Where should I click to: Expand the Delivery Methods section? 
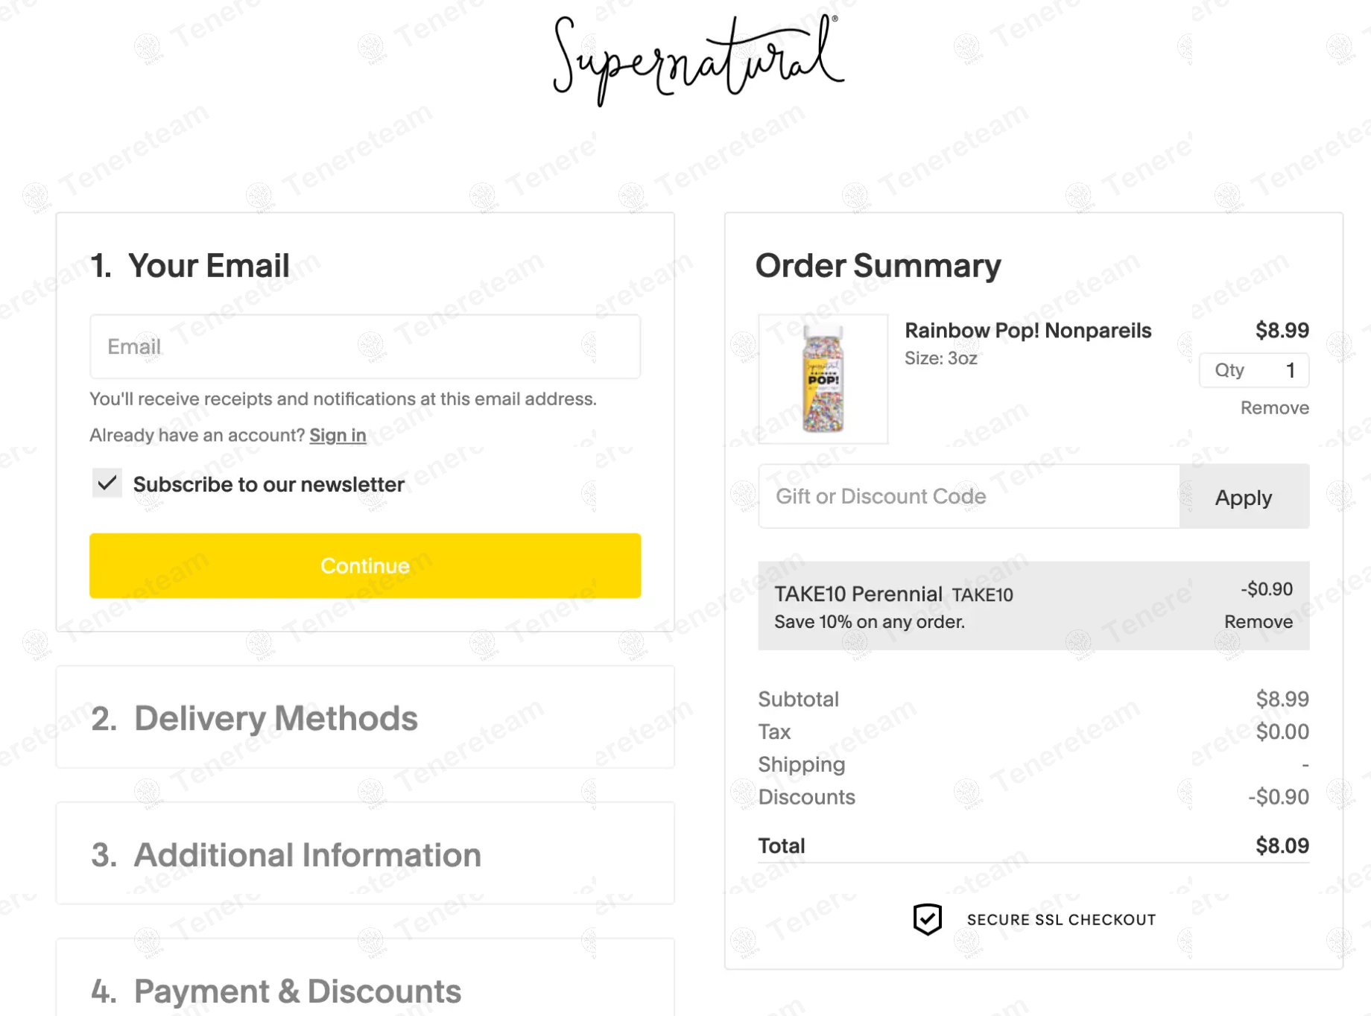tap(276, 718)
